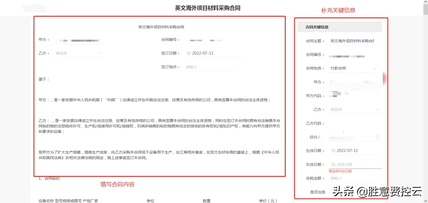Screen dimensions: 428x203
Task: Click 签订地点 input field
Action: (209, 67)
